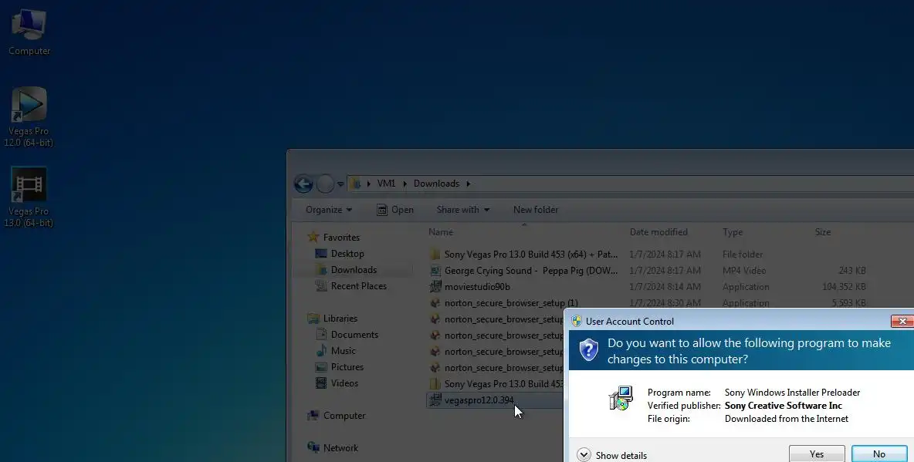Open the Videos library

(x=344, y=383)
